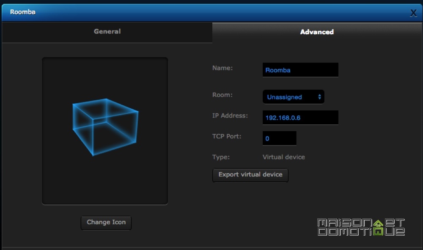423x250 pixels.
Task: Click the IP Address: label
Action: coord(230,115)
